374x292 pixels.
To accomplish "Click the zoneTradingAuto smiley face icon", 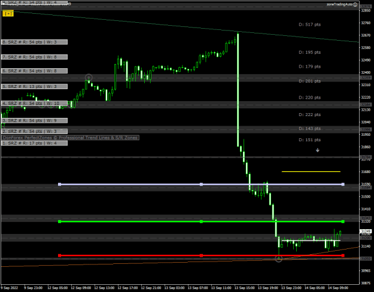I will (355, 4).
